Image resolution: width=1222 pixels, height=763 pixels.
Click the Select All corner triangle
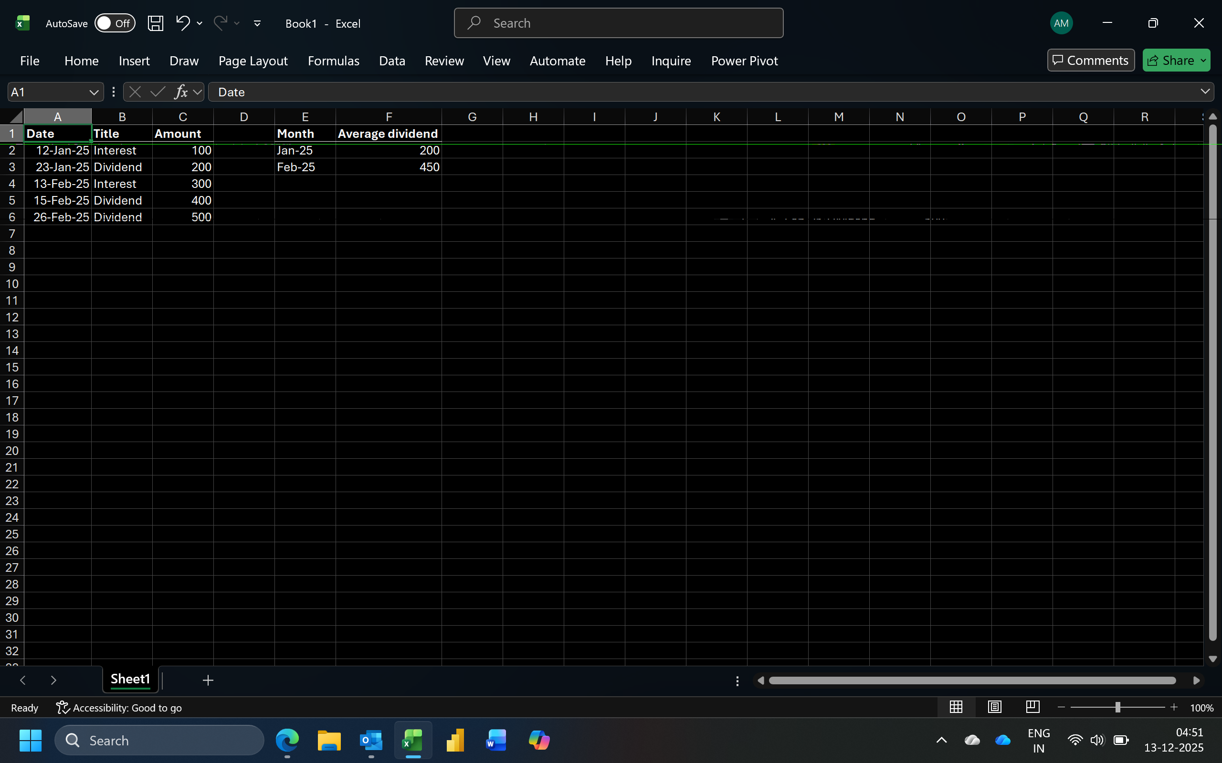point(15,117)
